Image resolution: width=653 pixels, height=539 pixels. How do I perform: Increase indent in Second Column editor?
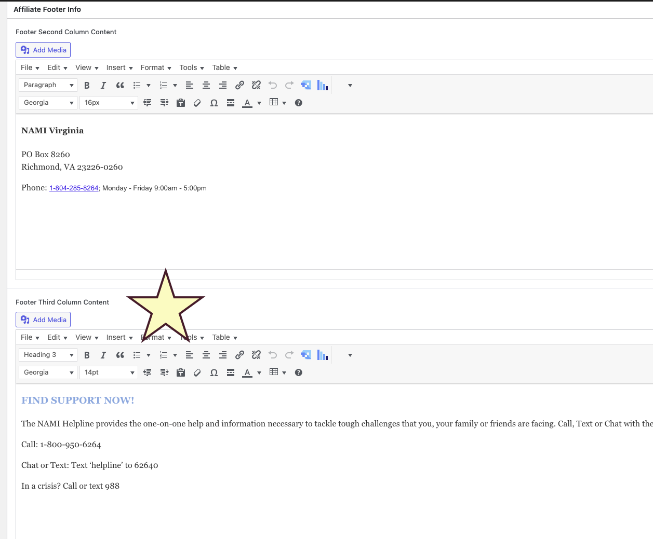tap(164, 103)
